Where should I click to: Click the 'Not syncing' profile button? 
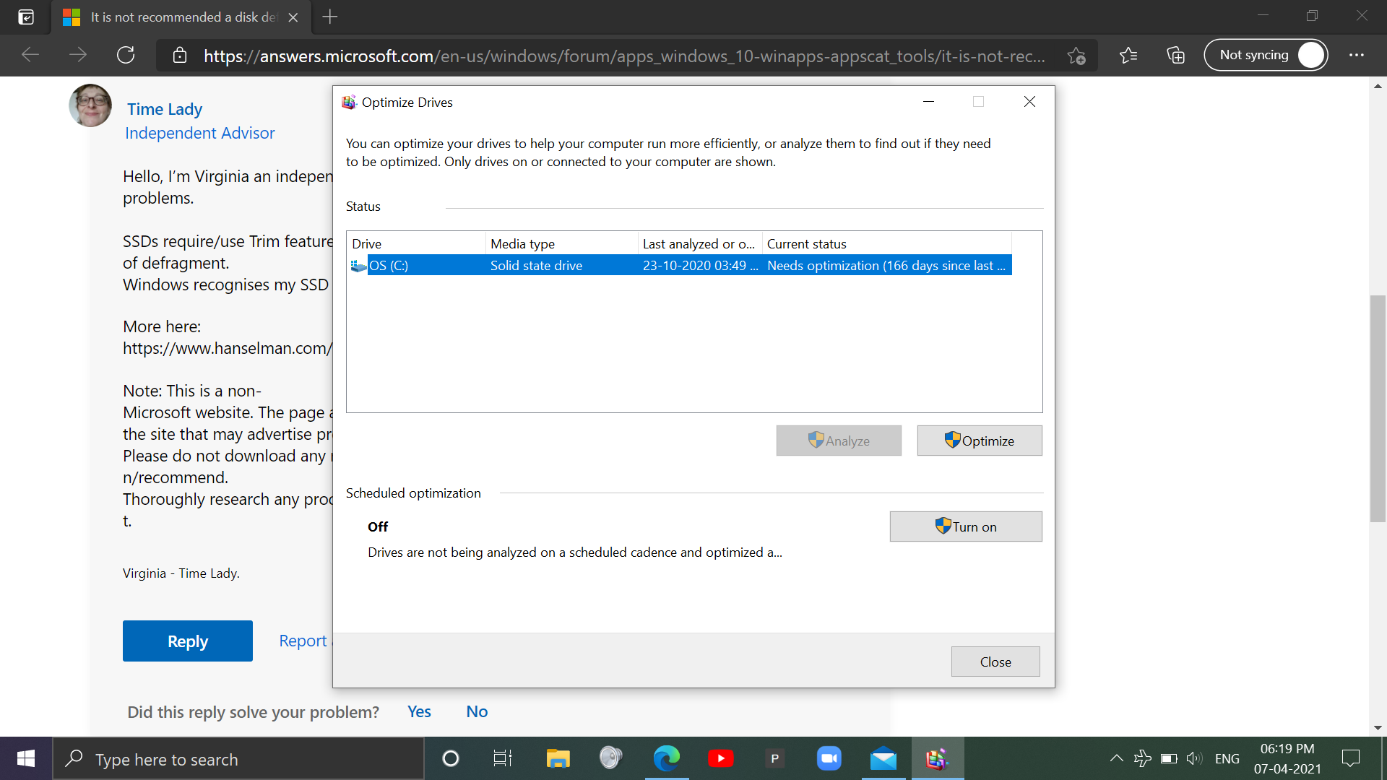pyautogui.click(x=1266, y=55)
